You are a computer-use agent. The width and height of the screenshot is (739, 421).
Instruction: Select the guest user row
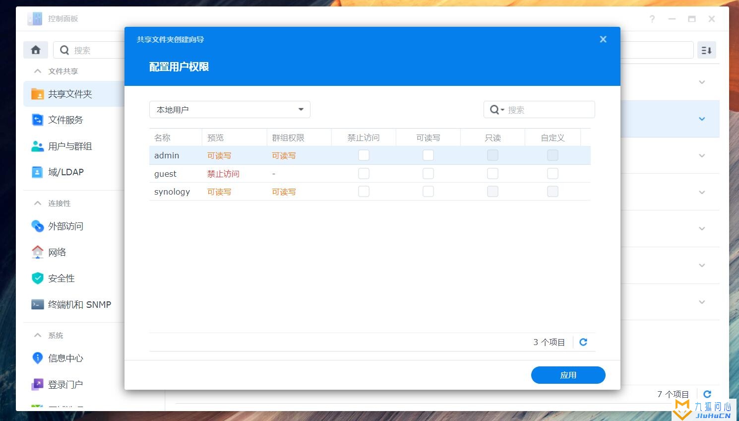pyautogui.click(x=369, y=174)
